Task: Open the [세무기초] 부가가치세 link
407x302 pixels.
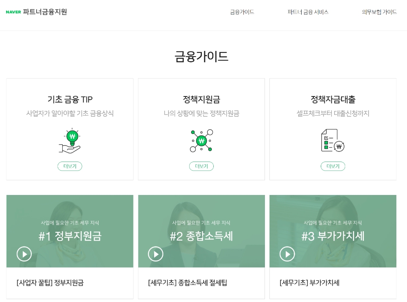Action: click(x=309, y=282)
